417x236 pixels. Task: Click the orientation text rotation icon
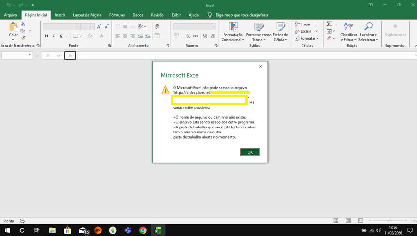(140, 26)
